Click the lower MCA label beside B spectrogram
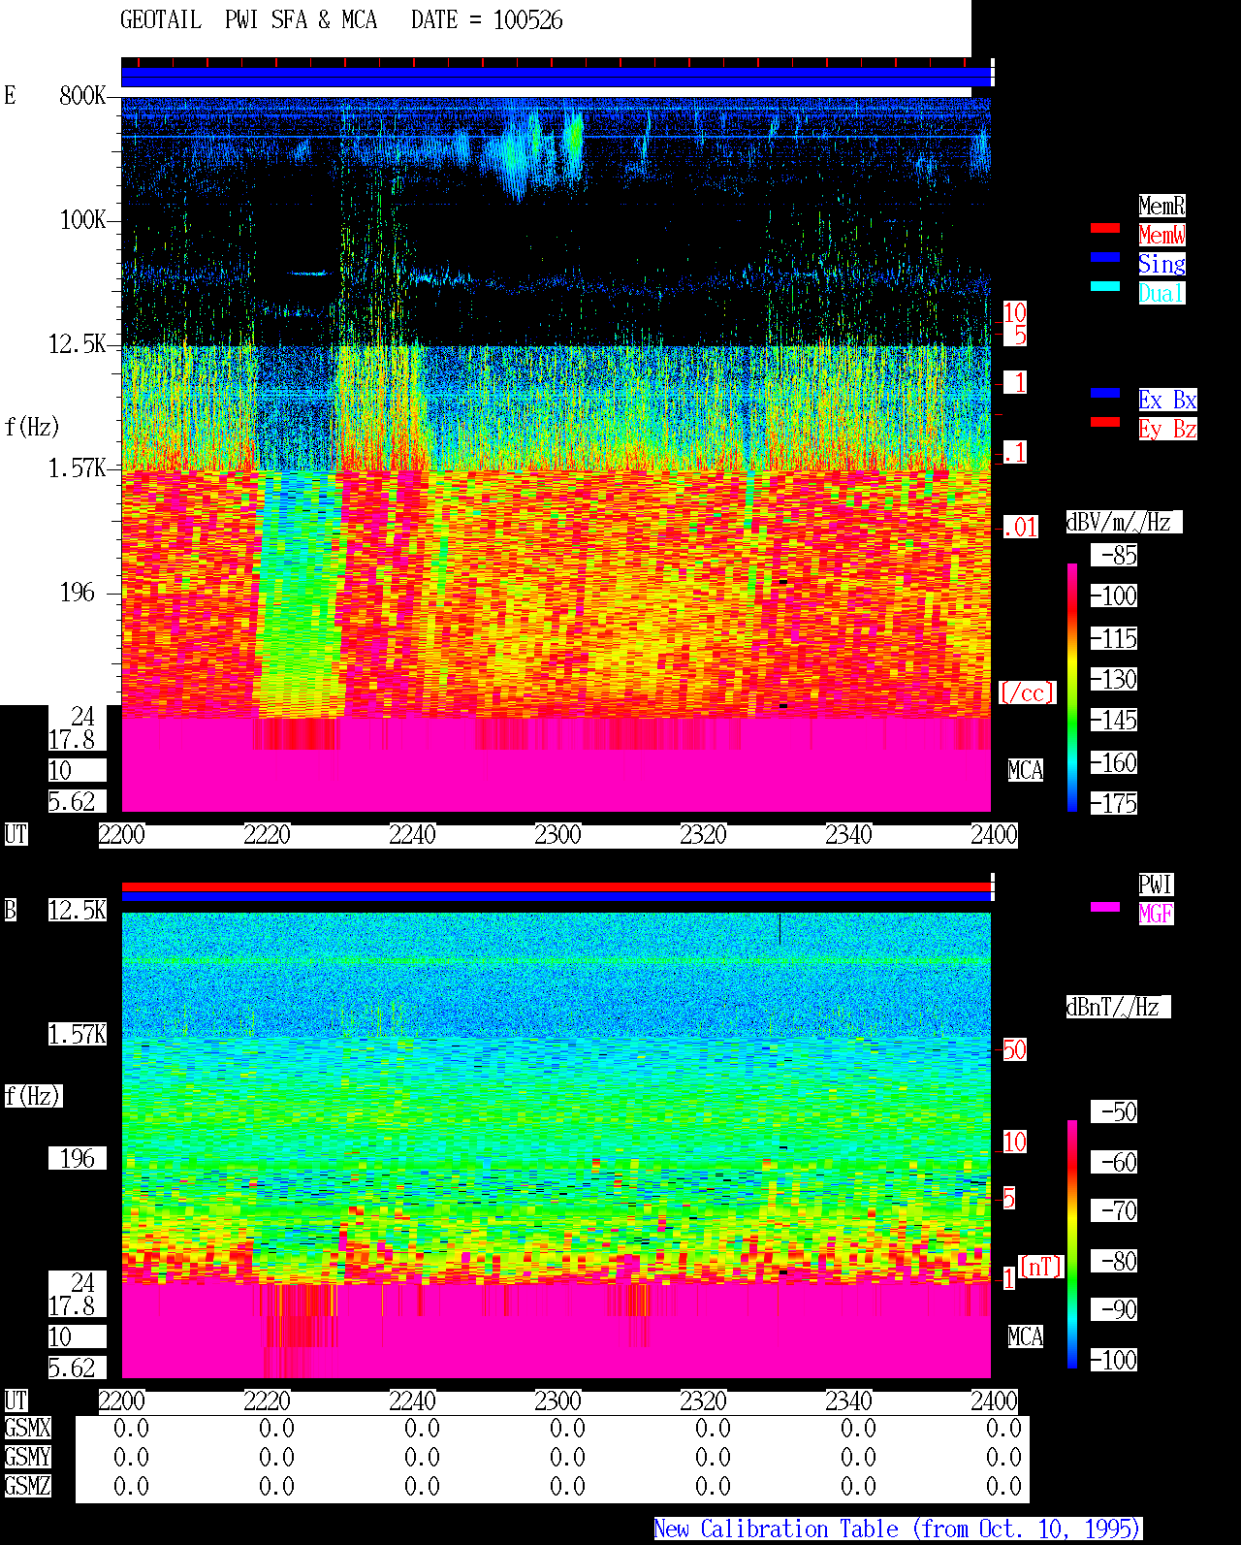This screenshot has width=1241, height=1545. click(1025, 1337)
